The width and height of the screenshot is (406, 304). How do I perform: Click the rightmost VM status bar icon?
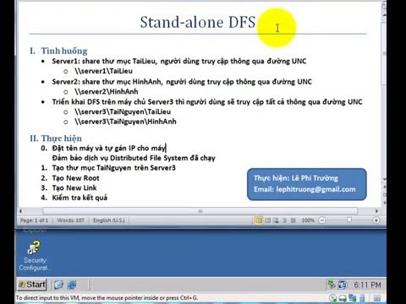(377, 298)
